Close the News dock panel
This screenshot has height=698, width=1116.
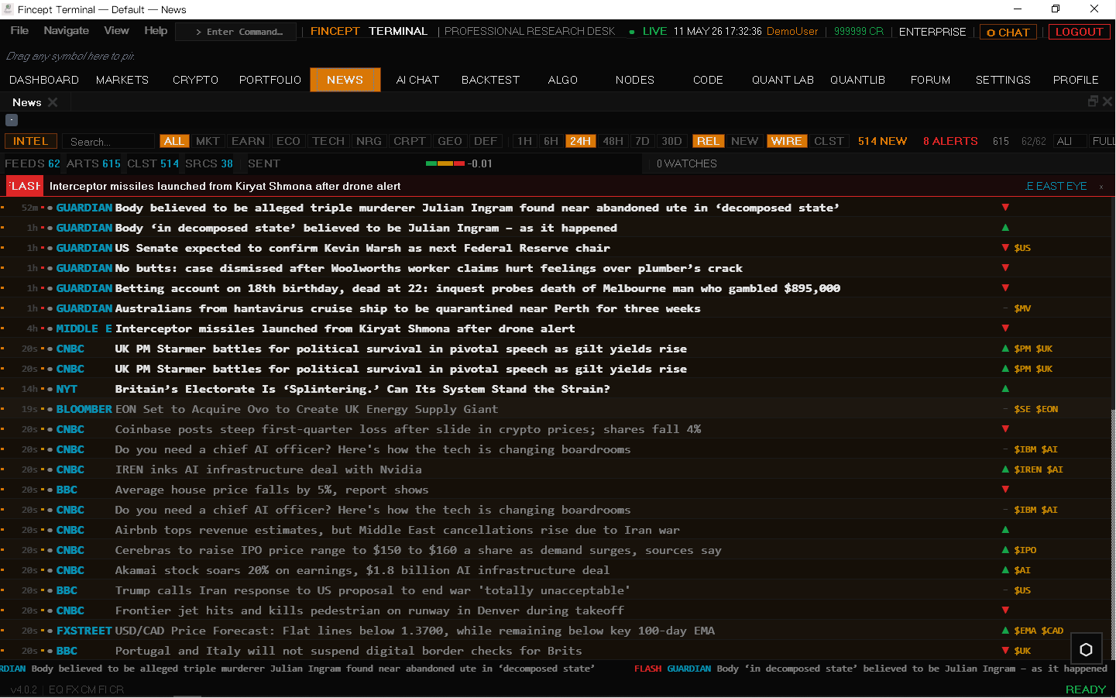1107,101
